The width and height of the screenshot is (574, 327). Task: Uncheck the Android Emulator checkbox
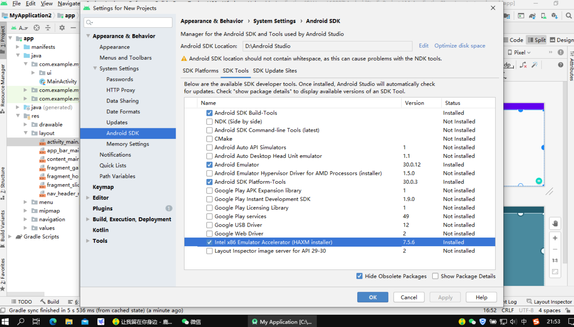click(209, 165)
